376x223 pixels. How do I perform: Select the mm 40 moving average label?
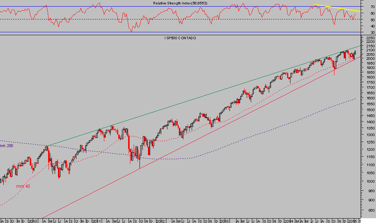[x=23, y=186]
